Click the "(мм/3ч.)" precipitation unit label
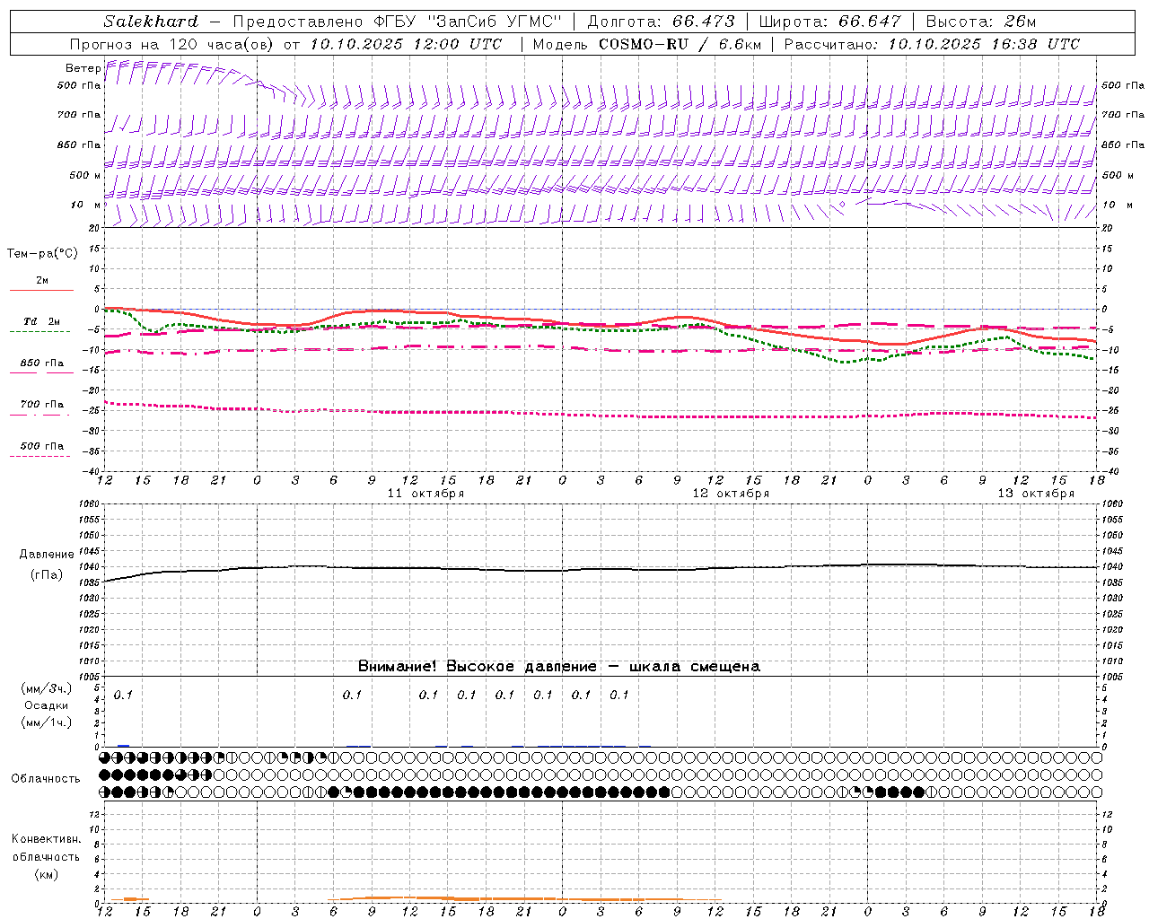This screenshot has height=919, width=1149. (47, 688)
